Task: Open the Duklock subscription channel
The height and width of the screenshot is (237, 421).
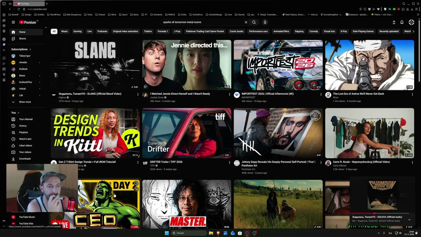Action: point(26,69)
